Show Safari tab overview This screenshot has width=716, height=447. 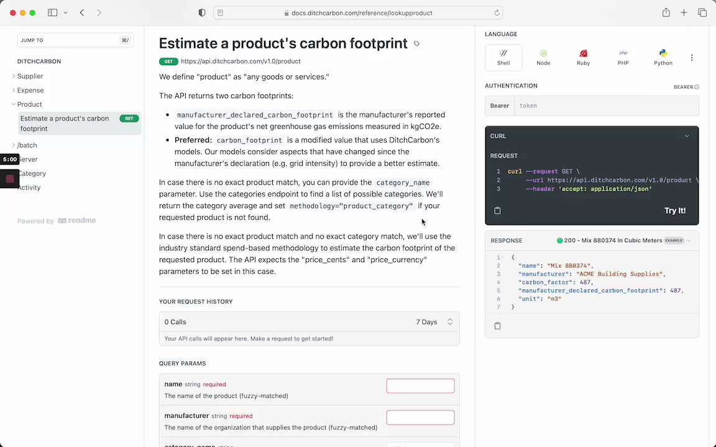(x=702, y=13)
